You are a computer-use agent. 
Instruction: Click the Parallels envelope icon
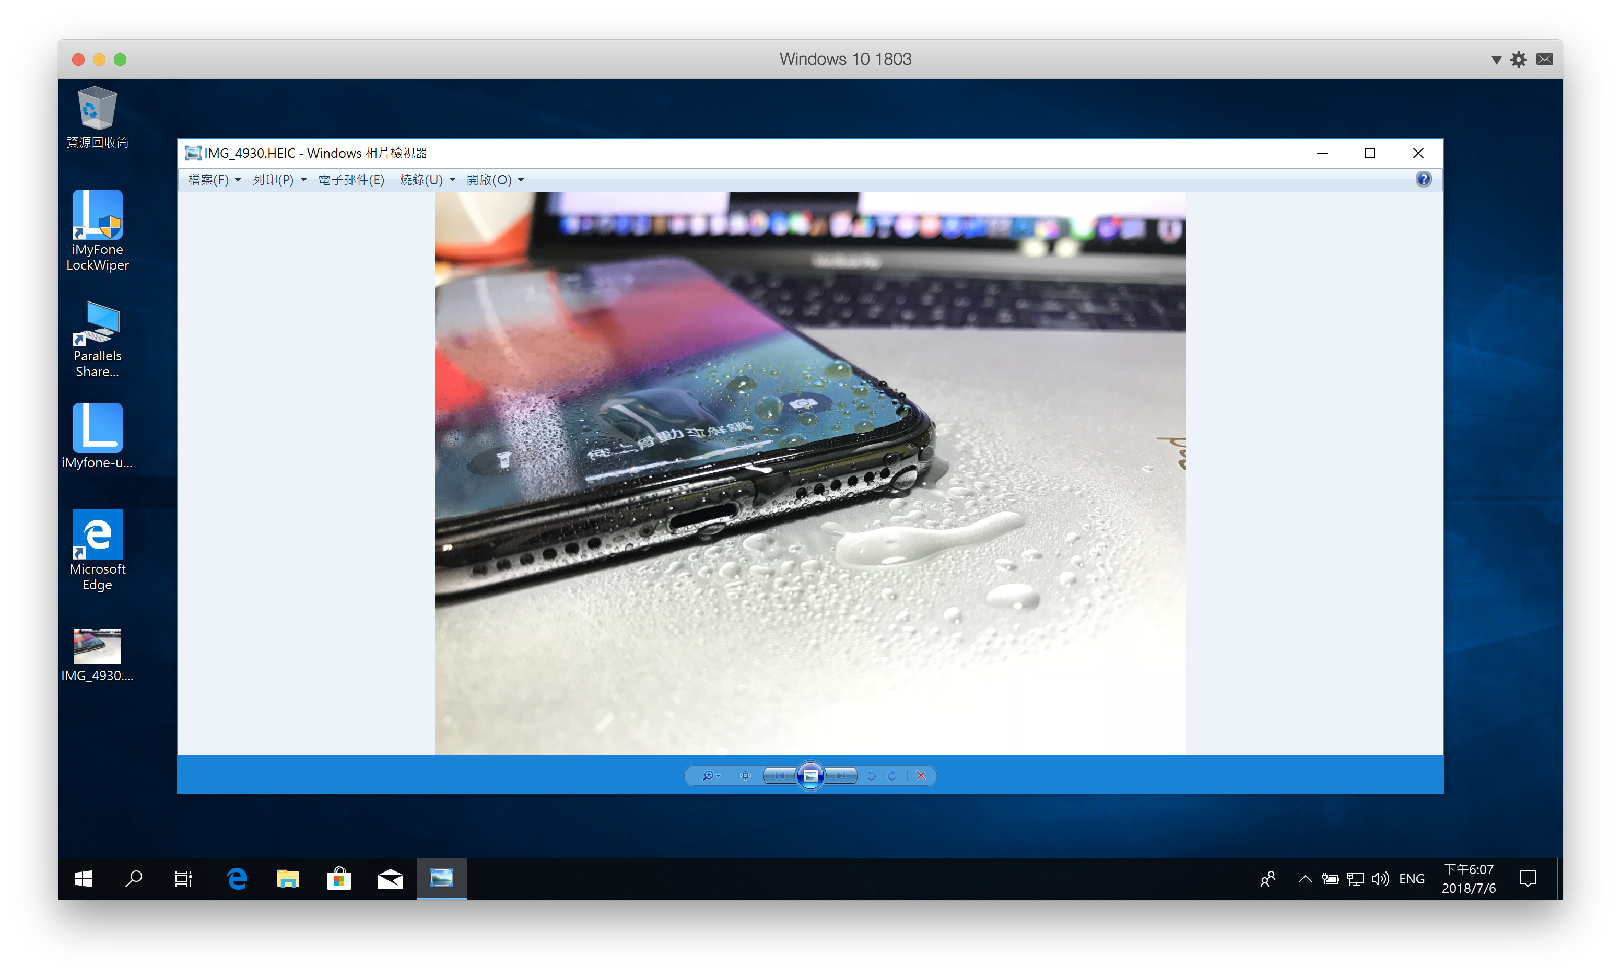pos(1545,59)
